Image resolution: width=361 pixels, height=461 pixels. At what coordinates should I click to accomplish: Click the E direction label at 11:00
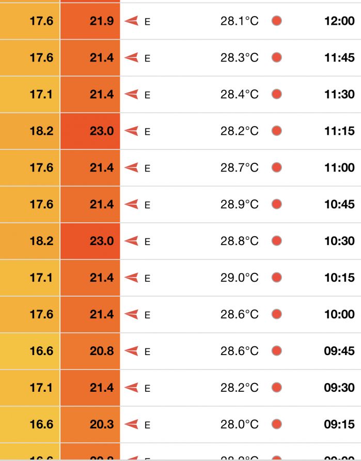[x=148, y=168]
